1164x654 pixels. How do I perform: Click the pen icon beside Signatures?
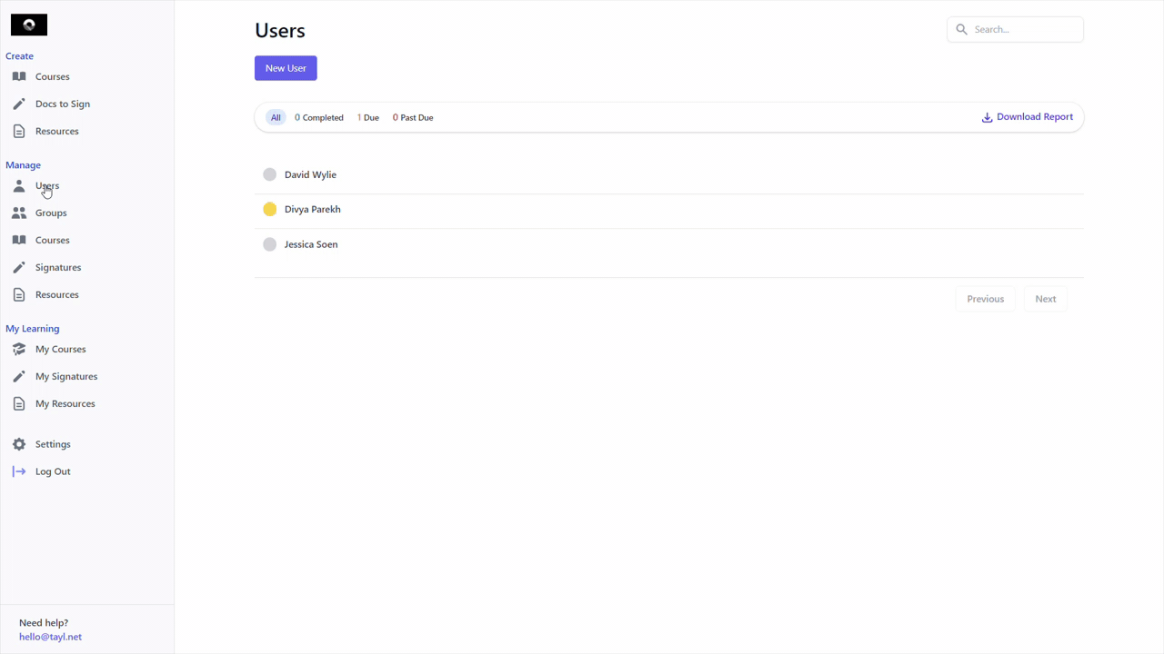[19, 267]
